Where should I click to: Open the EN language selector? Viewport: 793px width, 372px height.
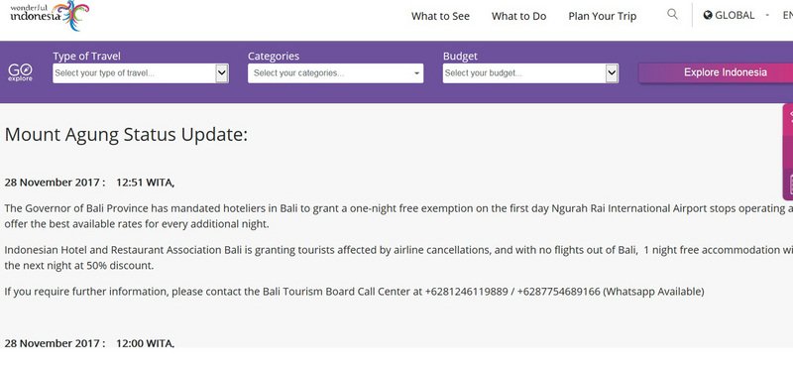(787, 15)
